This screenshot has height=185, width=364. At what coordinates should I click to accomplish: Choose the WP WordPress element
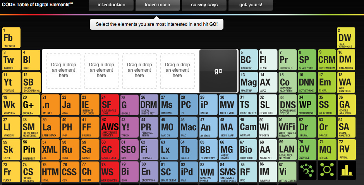307,104
